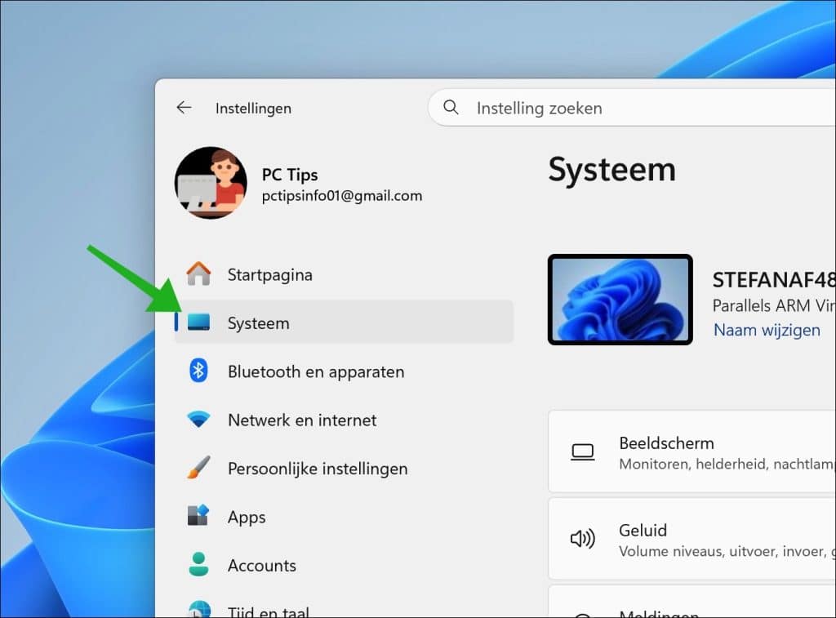Select Startpagina in the navigation list
Image resolution: width=836 pixels, height=618 pixels.
pyautogui.click(x=269, y=274)
